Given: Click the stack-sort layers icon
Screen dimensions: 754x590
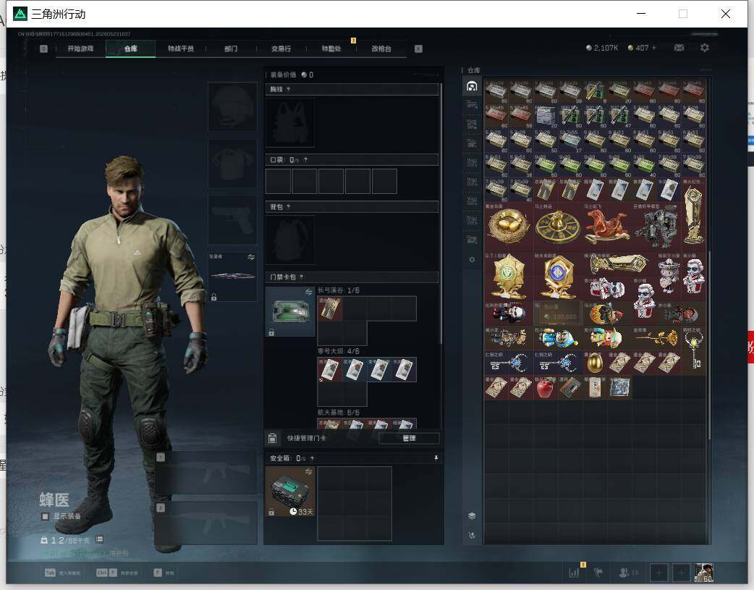Looking at the screenshot, I should (472, 516).
